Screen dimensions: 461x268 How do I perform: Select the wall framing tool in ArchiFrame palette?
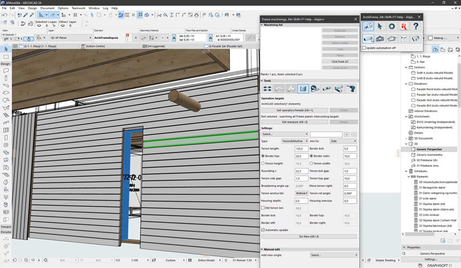click(x=380, y=39)
